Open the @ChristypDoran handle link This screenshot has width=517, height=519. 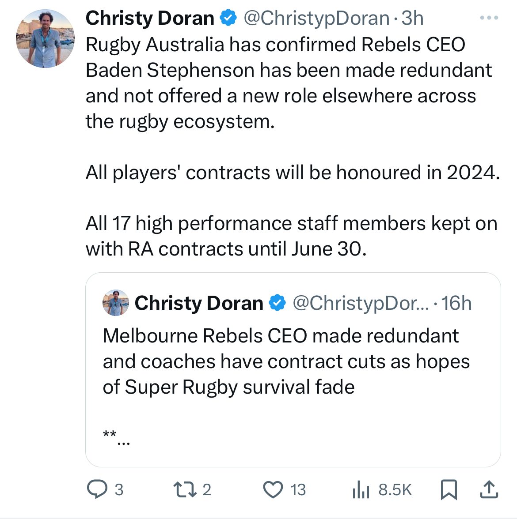(x=316, y=18)
